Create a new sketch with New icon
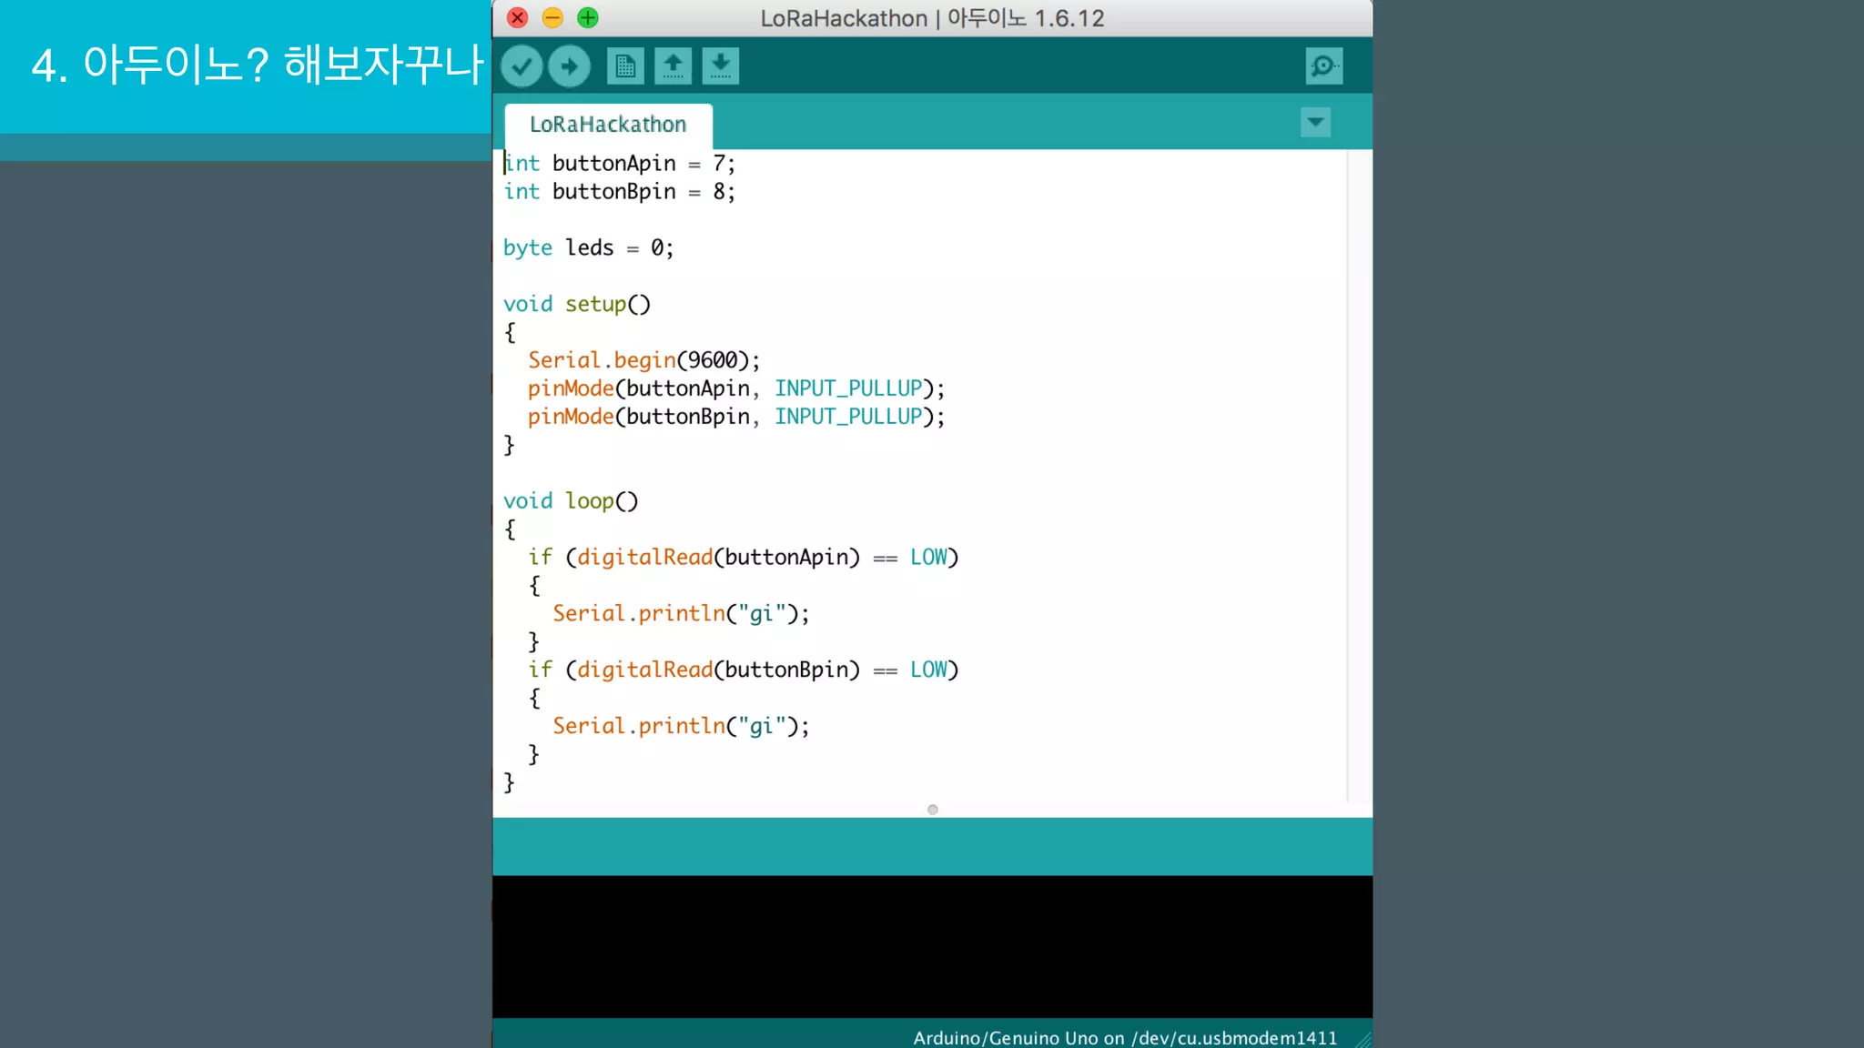 (x=625, y=66)
